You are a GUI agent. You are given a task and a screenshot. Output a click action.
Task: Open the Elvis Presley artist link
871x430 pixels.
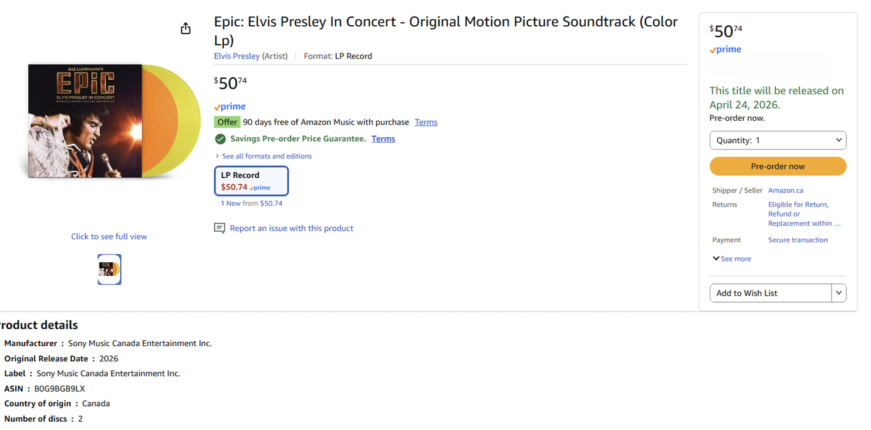click(237, 56)
